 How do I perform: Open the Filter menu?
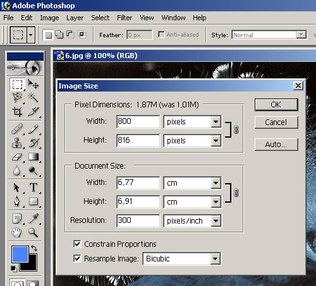tap(125, 18)
